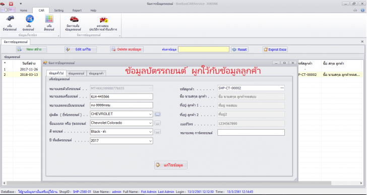367x195 pixels.
Task: Open the customer lookup ellipsis in SHP-CT-00002
Action: tap(282, 88)
